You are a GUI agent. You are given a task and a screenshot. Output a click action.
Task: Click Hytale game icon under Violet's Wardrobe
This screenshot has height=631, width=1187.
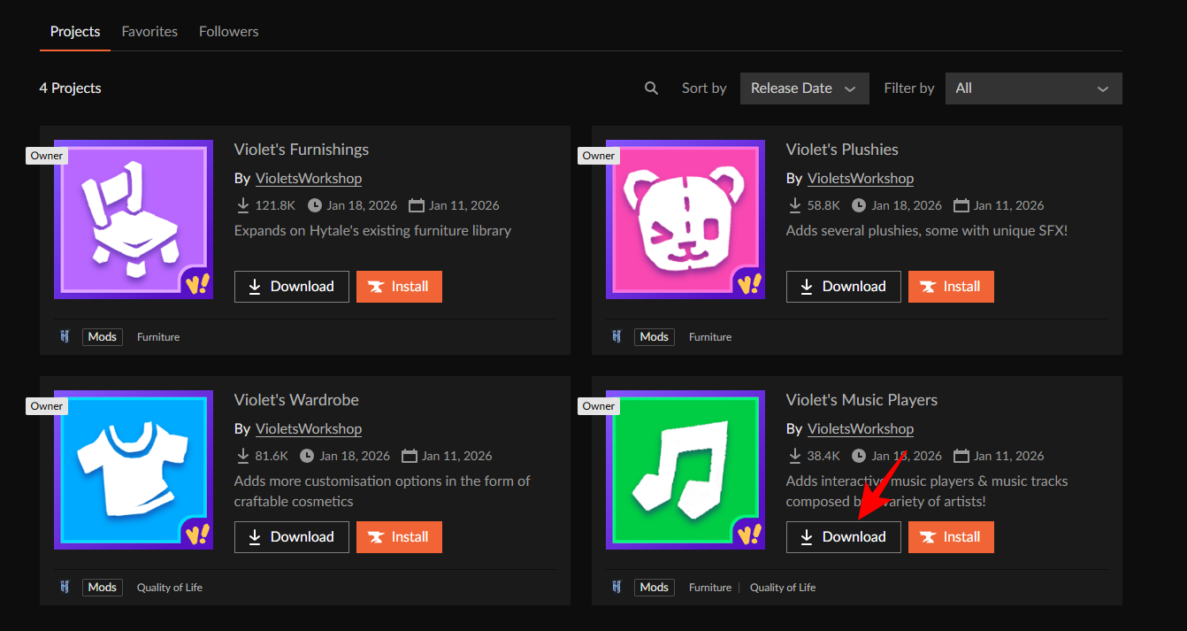point(65,588)
